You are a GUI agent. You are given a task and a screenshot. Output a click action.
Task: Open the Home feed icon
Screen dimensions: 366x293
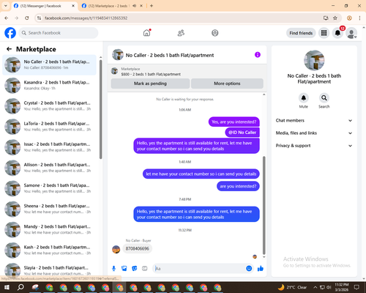click(x=146, y=33)
